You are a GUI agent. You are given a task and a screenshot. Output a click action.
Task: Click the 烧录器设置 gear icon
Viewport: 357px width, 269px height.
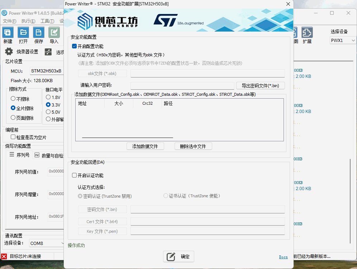[x=9, y=52]
